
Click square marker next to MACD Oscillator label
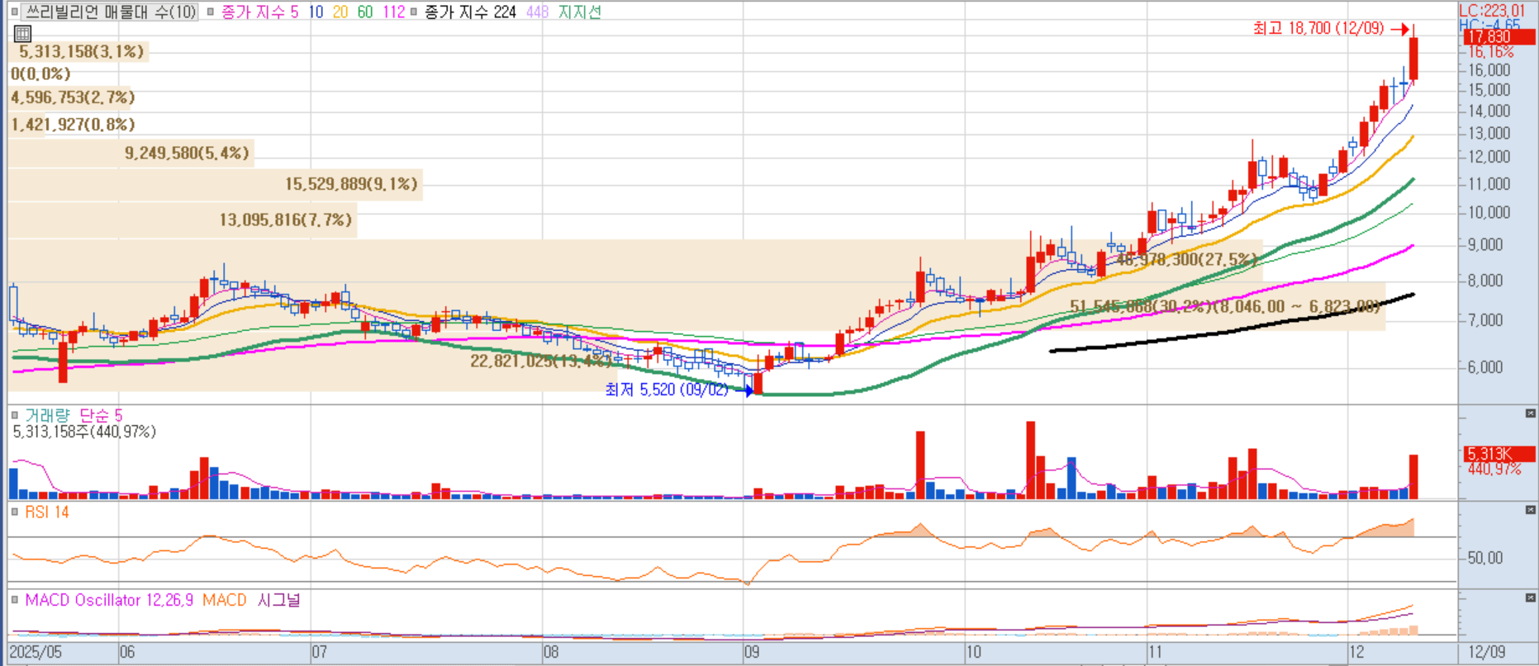14,600
